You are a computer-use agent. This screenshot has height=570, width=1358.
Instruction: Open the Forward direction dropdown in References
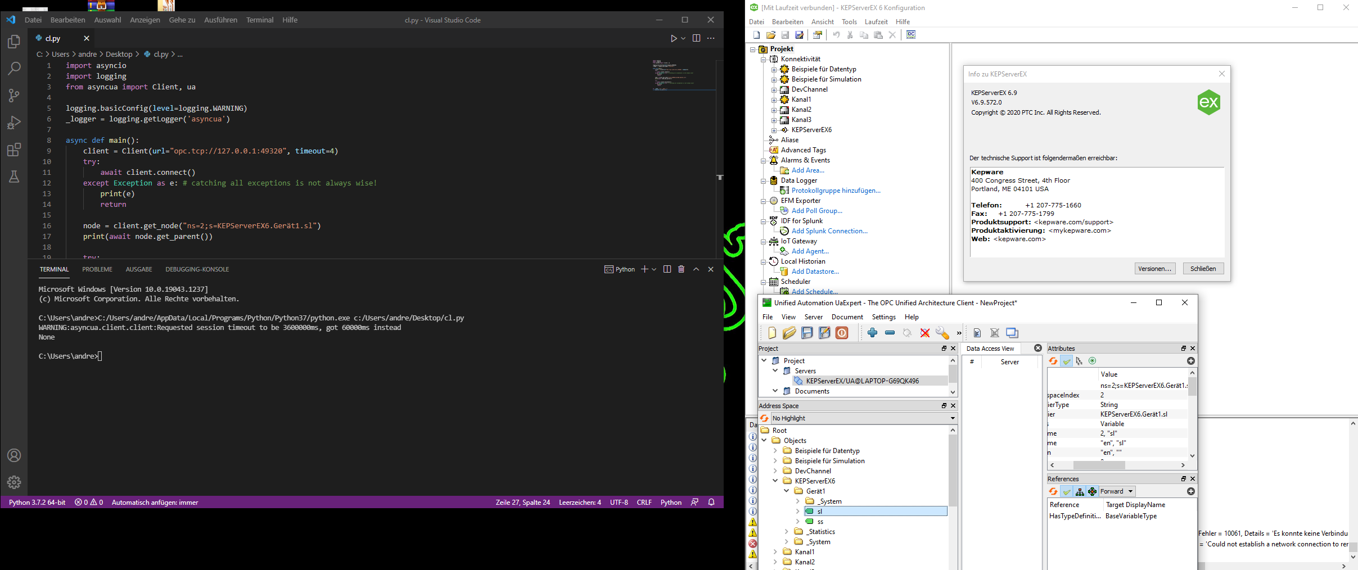[x=1117, y=491]
